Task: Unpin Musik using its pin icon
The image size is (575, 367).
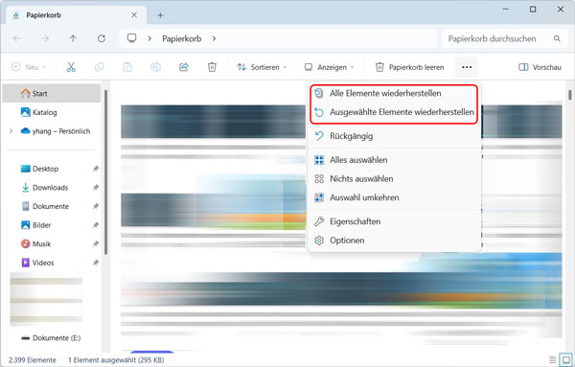Action: (96, 243)
